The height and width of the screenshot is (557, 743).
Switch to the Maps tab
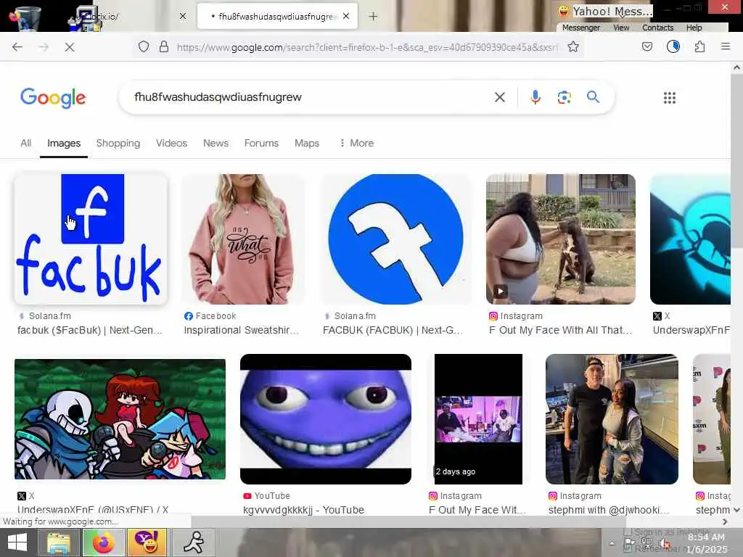307,143
